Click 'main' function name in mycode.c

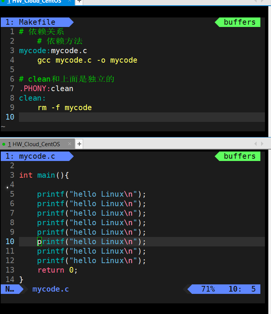click(x=46, y=175)
